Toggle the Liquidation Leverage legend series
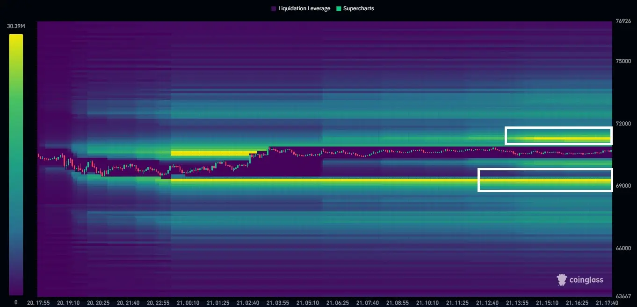Viewport: 637px width, 307px height. (301, 8)
